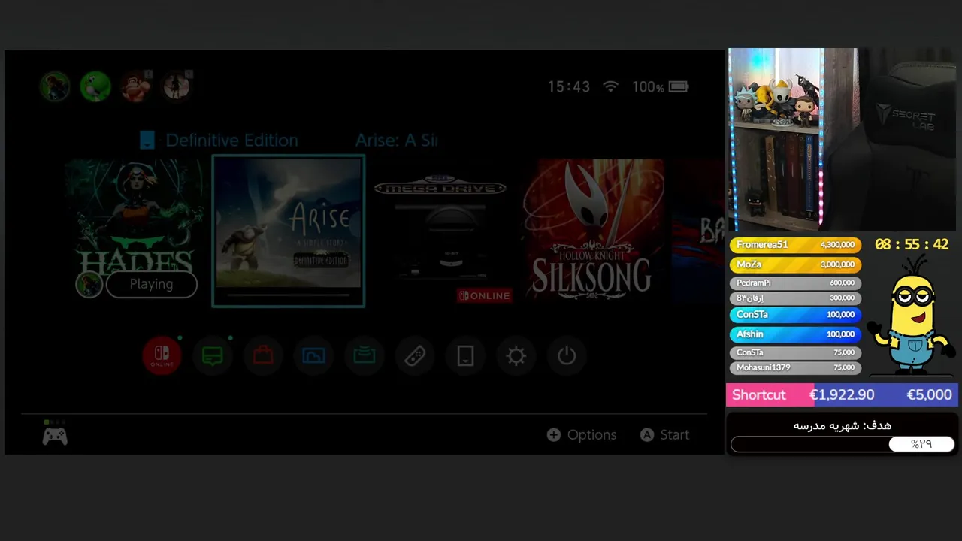This screenshot has height=541, width=962.
Task: Click the 300,000 donor row
Action: pos(796,298)
